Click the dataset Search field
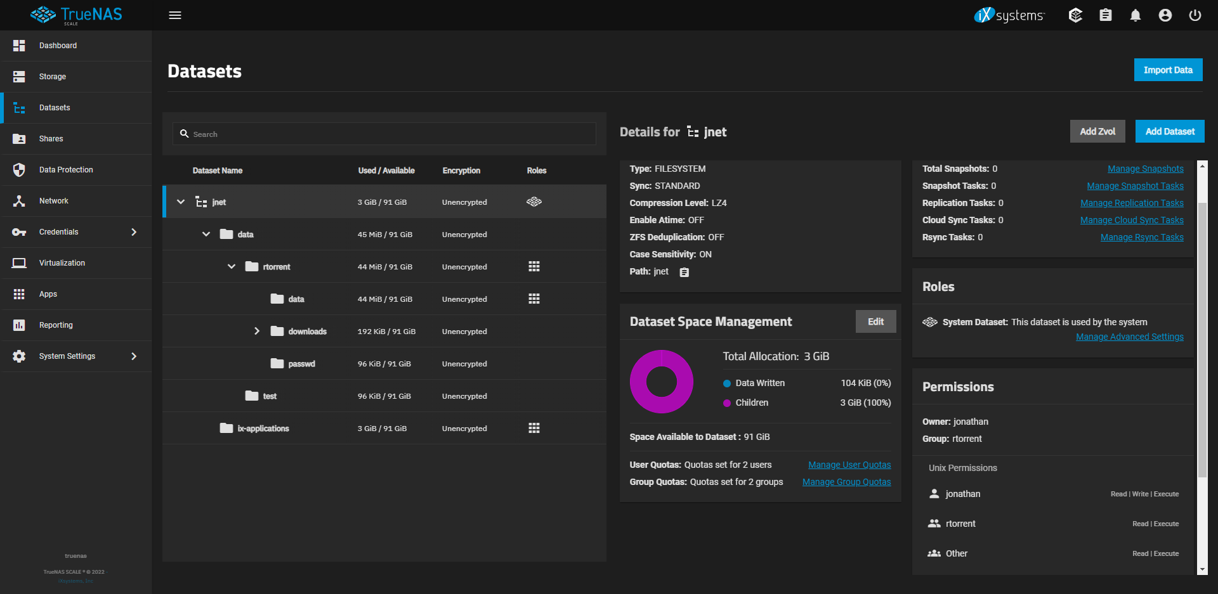Viewport: 1218px width, 594px height. tap(384, 134)
